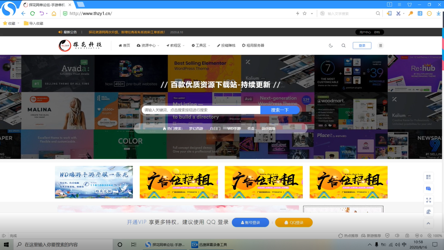Open site search with the magnifier icon

coord(344,45)
